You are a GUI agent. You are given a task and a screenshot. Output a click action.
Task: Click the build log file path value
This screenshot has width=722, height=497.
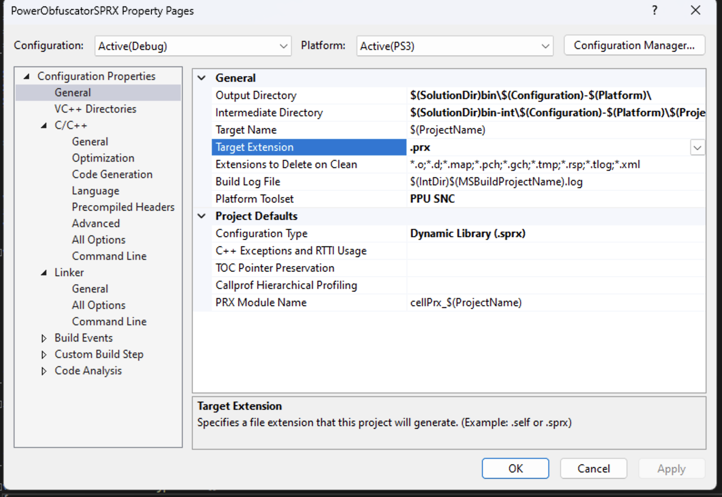click(x=496, y=182)
